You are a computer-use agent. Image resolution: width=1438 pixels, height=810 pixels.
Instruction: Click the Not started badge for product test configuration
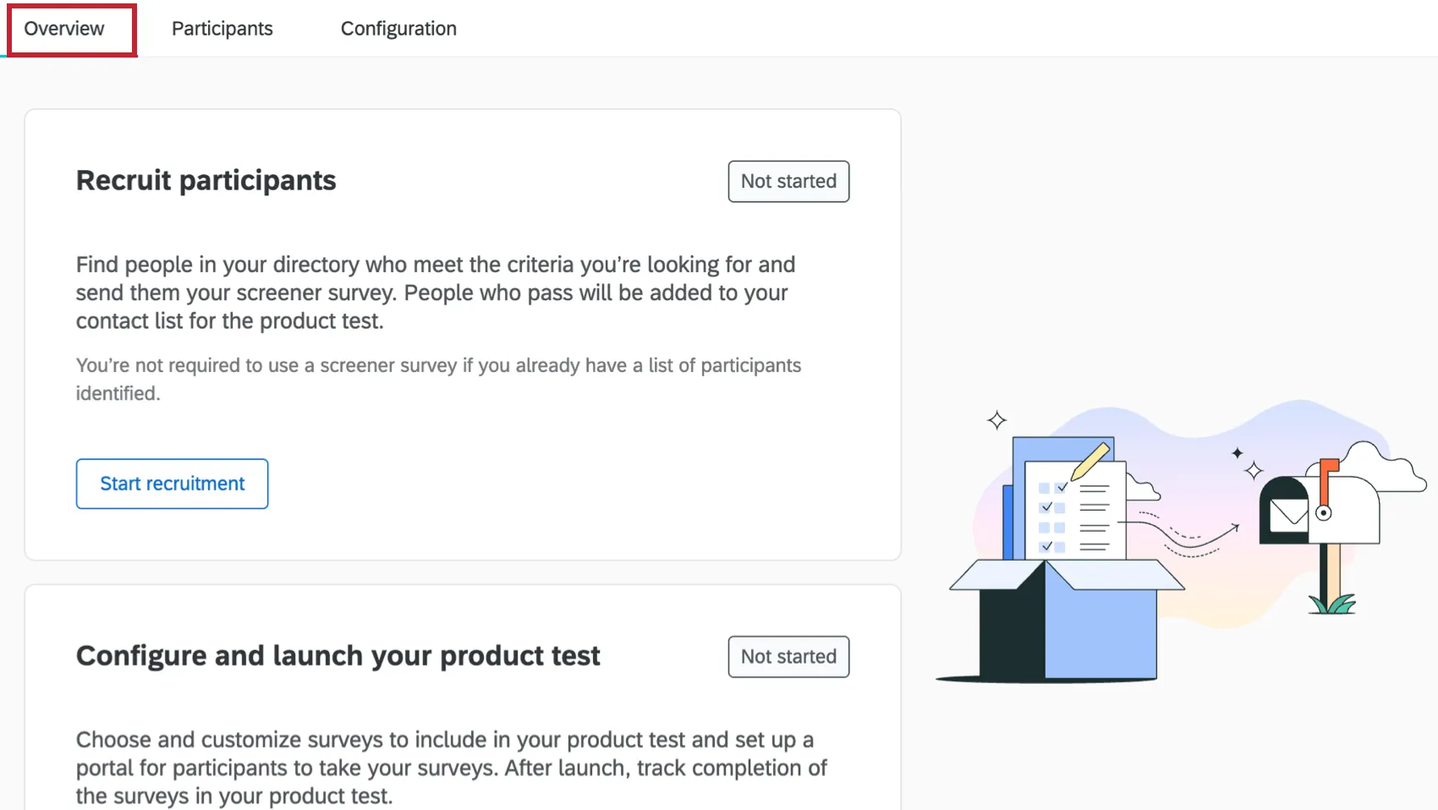pyautogui.click(x=788, y=656)
